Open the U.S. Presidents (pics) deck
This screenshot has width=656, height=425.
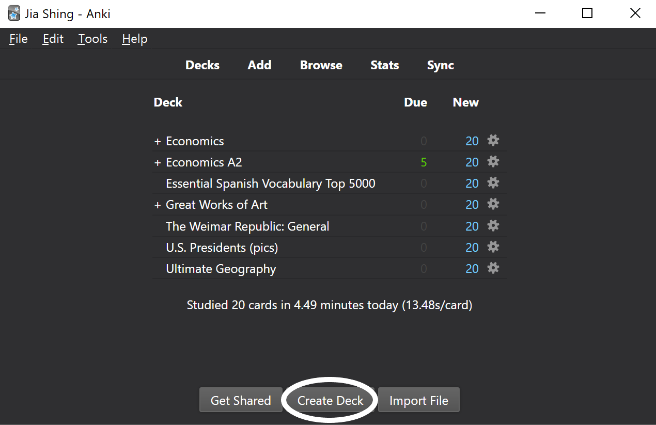[222, 248]
